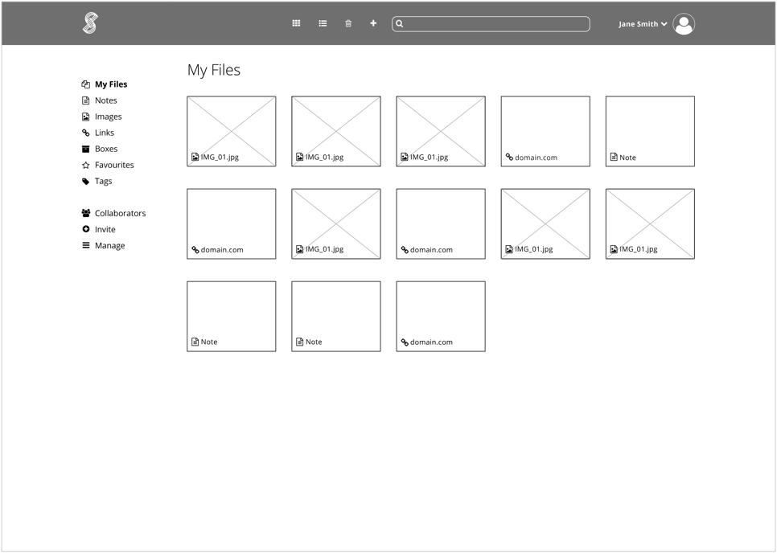Screen dimensions: 777x553
Task: Open the Collaborators page
Action: pyautogui.click(x=121, y=213)
